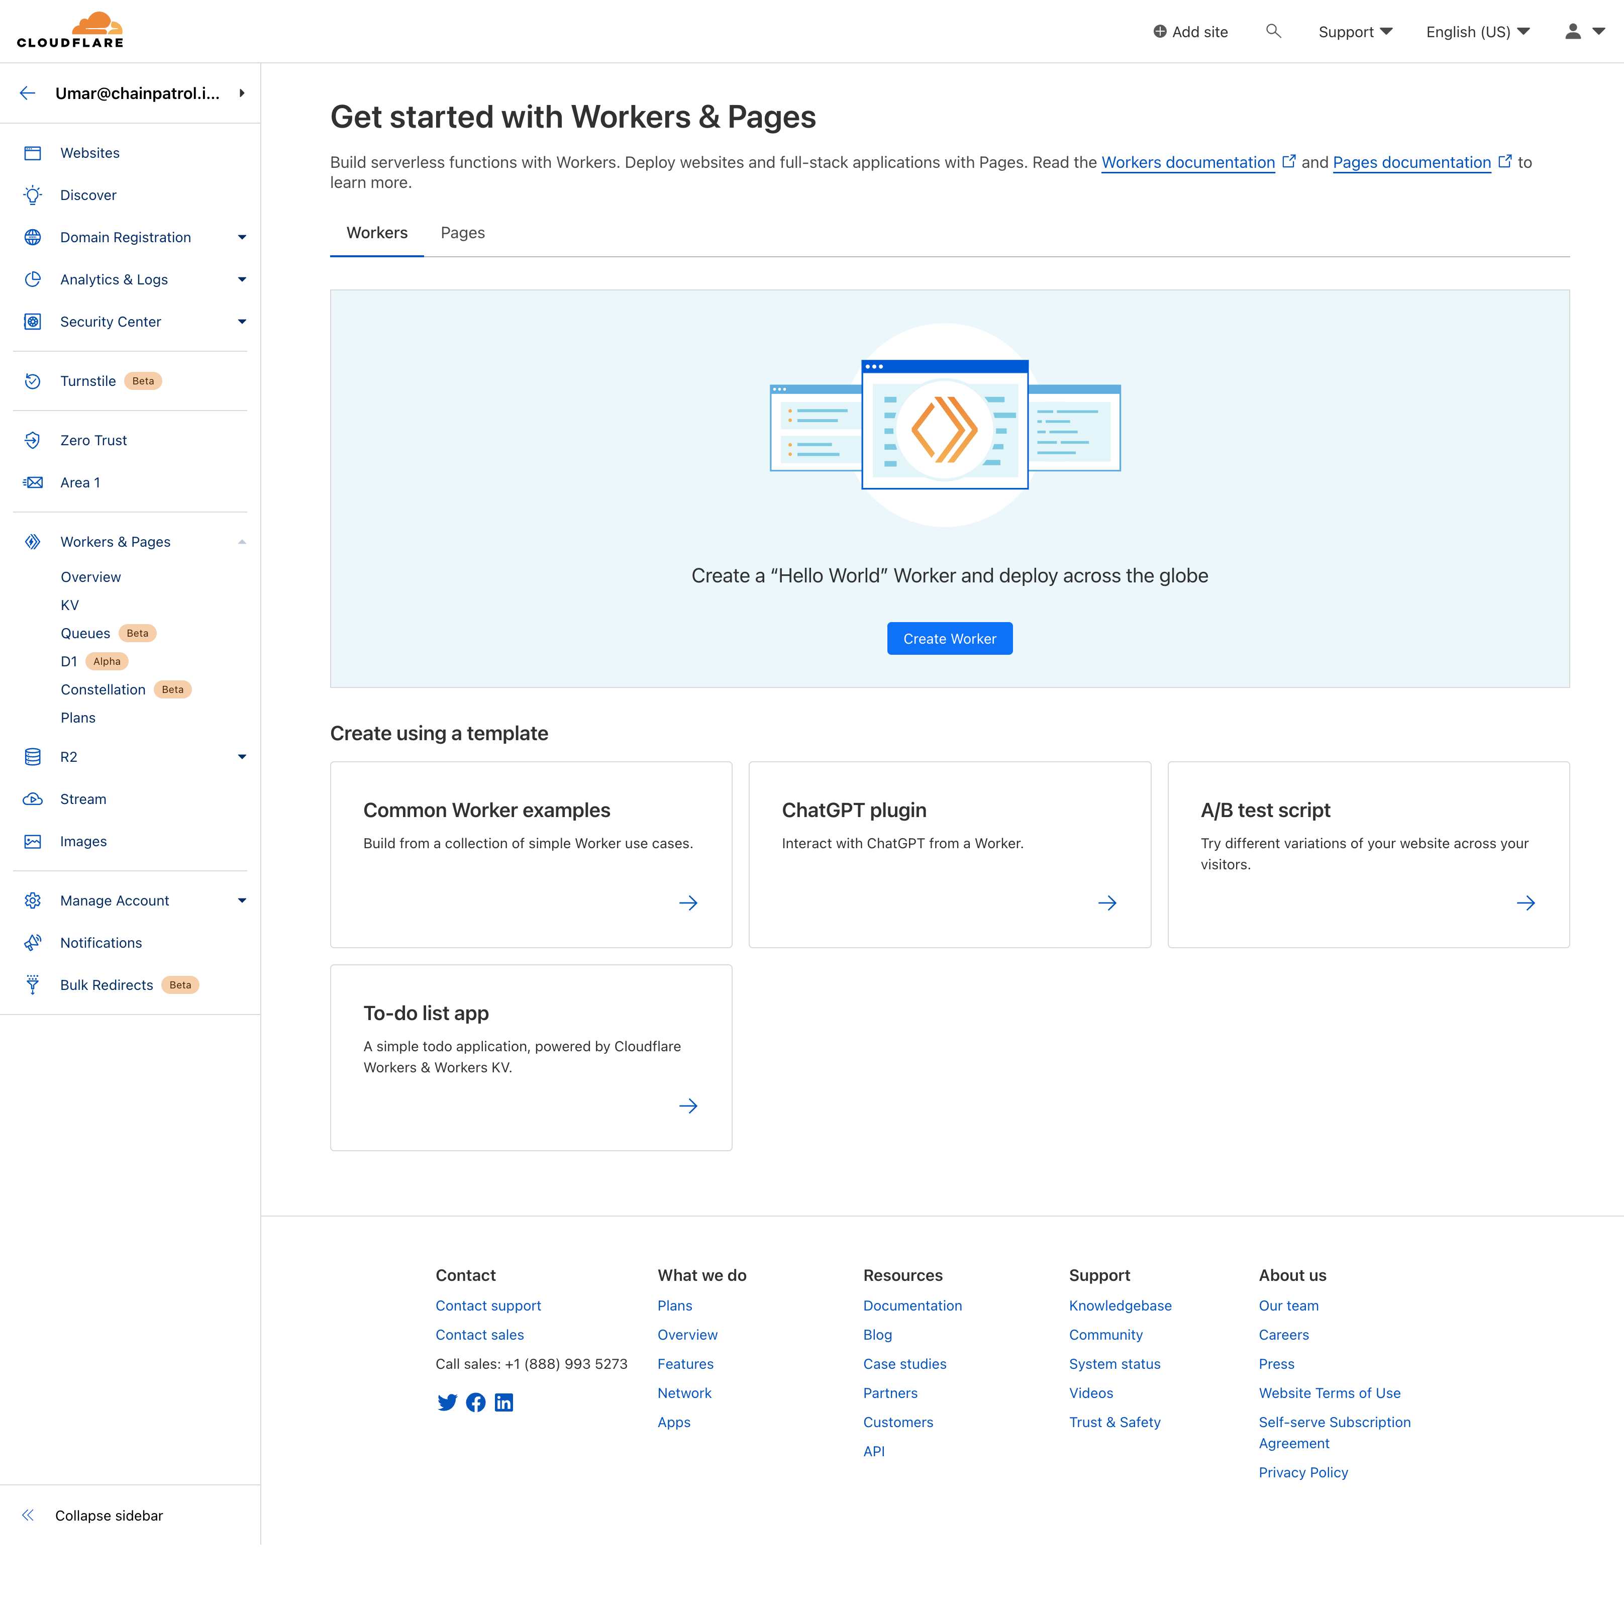Open the search tool in the top bar
Viewport: 1624px width, 1608px height.
click(x=1273, y=31)
